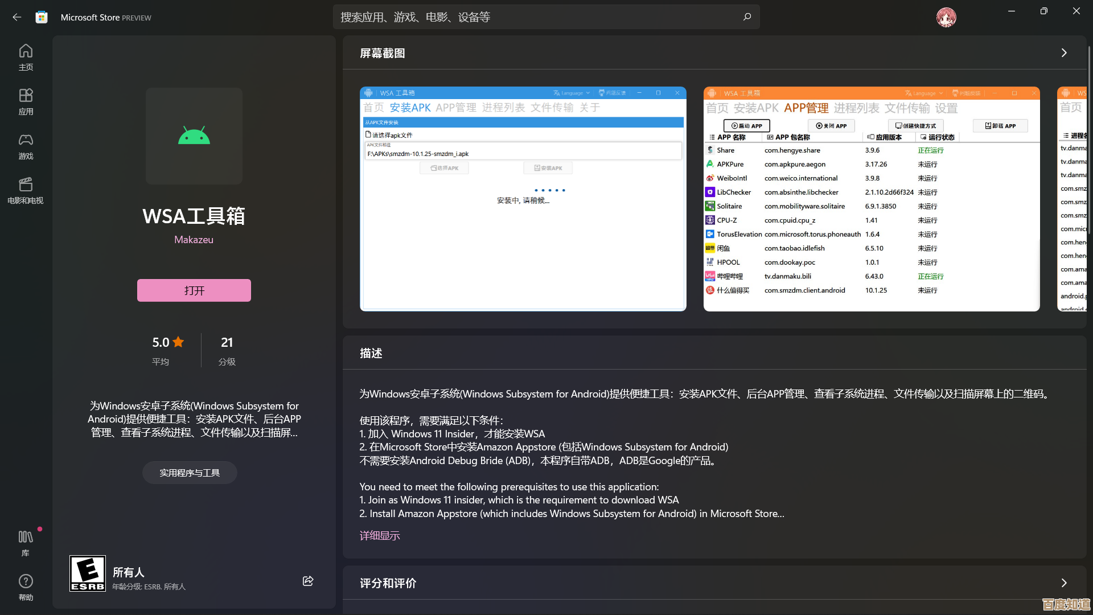Click the ESRB Everyone rating badge

[x=88, y=573]
